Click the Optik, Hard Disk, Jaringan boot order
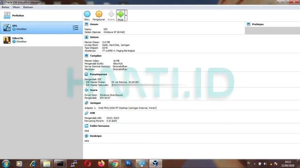Image resolution: width=300 pixels, height=168 pixels. [116, 45]
